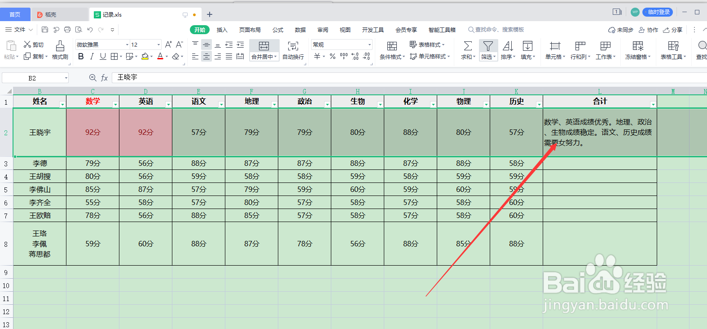Open filter dropdown for 姓名 column
The image size is (707, 329).
(x=62, y=104)
